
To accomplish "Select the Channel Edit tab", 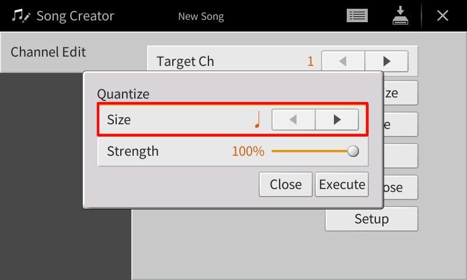I will [x=48, y=52].
